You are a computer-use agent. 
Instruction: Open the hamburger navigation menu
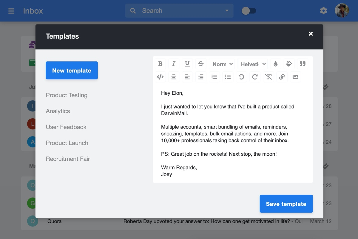click(11, 11)
